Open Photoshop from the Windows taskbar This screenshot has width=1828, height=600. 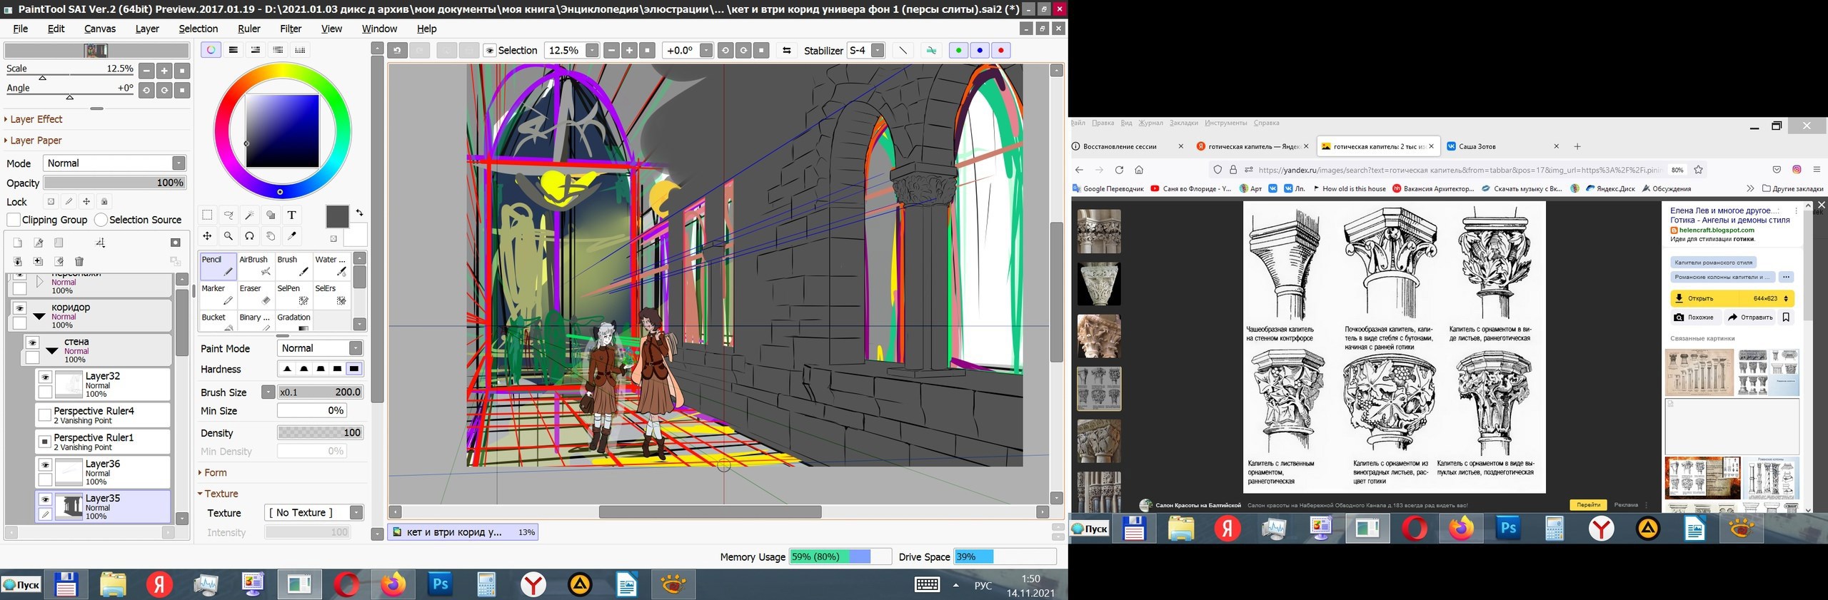(440, 585)
